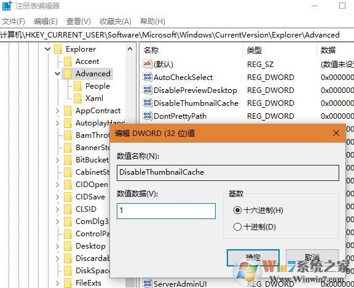Select the AutoplayHandlers folder icon
The image size is (354, 288).
[x=68, y=122]
